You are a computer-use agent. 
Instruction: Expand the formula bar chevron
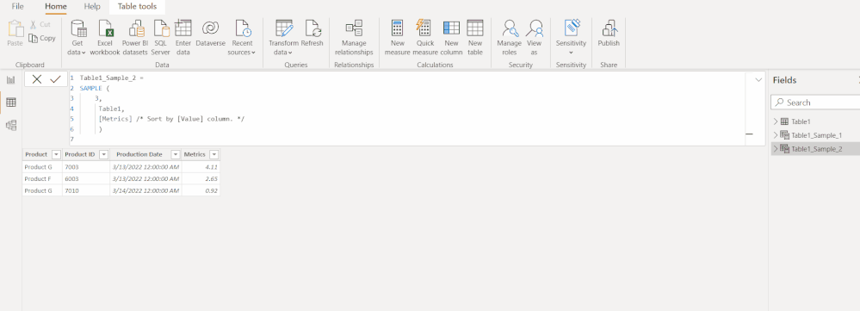758,80
